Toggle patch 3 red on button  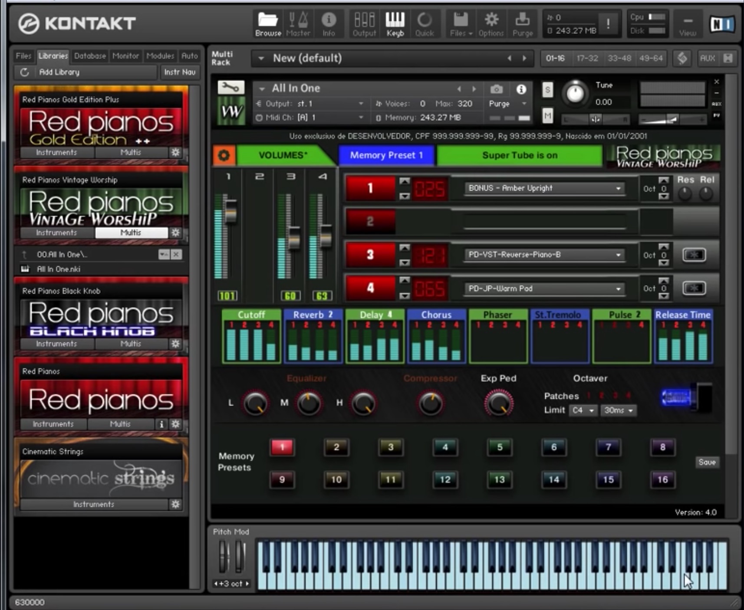pos(370,255)
